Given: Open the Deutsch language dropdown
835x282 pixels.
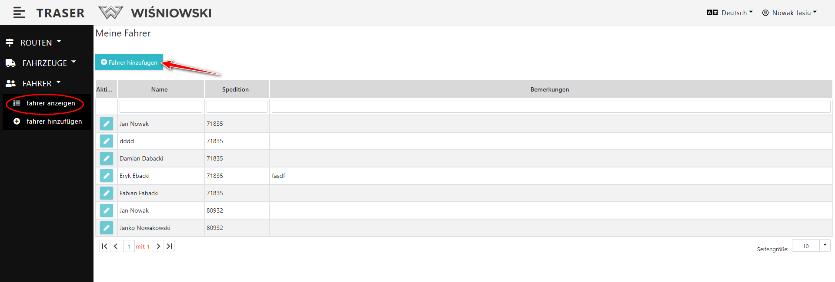Looking at the screenshot, I should click(730, 13).
